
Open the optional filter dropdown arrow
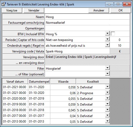pyautogui.click(x=107, y=74)
